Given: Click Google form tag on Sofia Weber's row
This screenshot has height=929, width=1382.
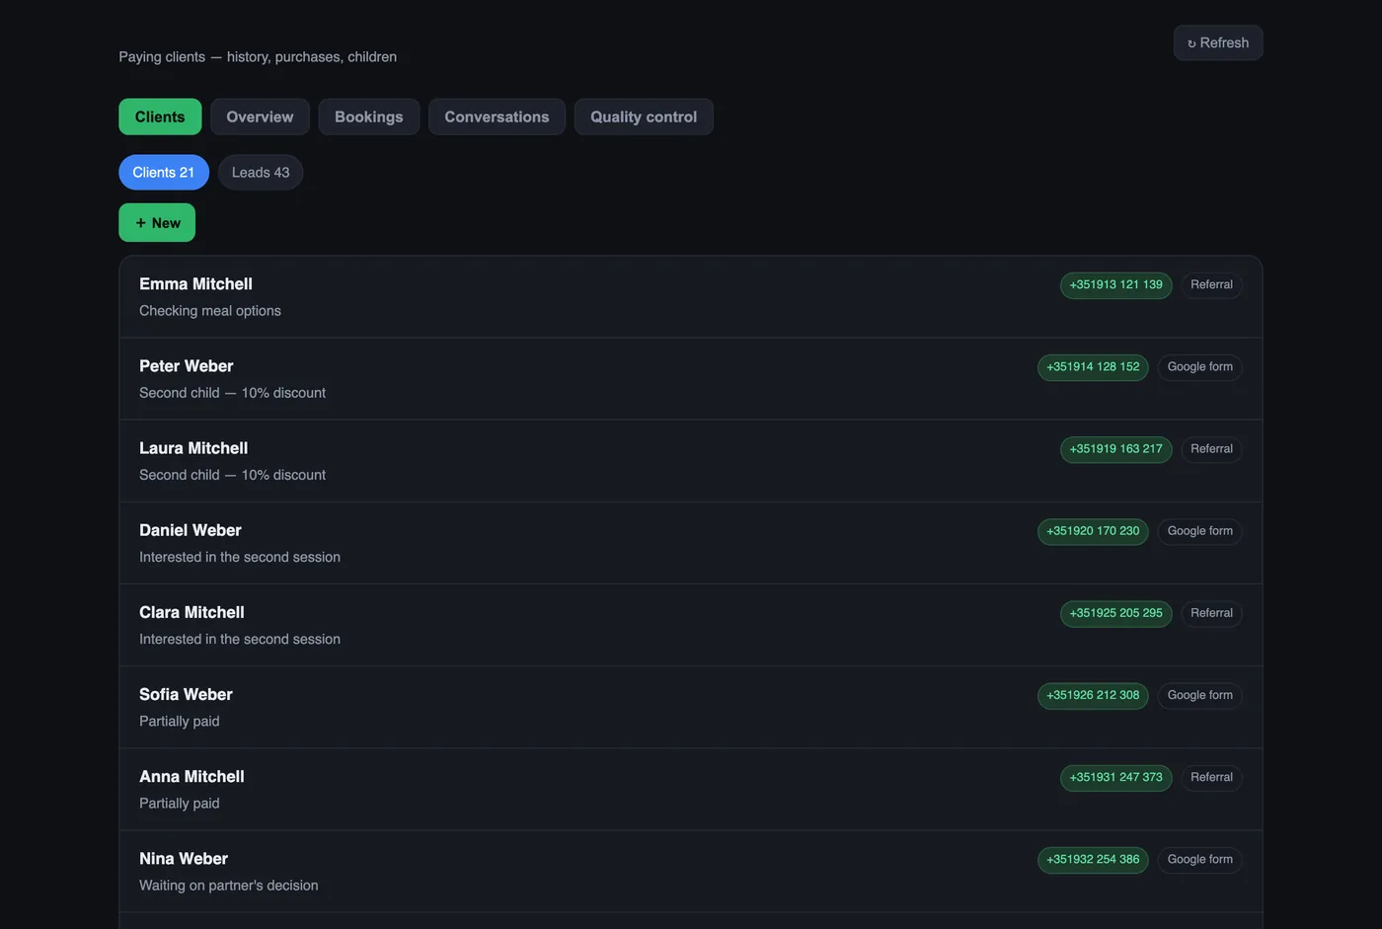Looking at the screenshot, I should point(1199,694).
